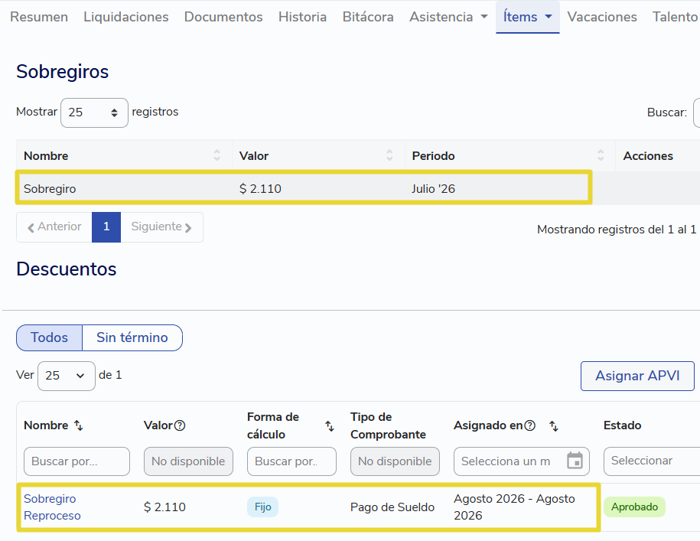Click the Anterior pagination button
Image resolution: width=700 pixels, height=541 pixels.
coord(54,227)
